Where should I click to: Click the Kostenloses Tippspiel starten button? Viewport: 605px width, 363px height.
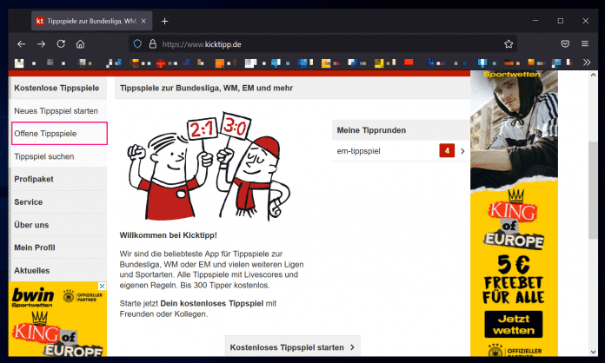[x=292, y=347]
